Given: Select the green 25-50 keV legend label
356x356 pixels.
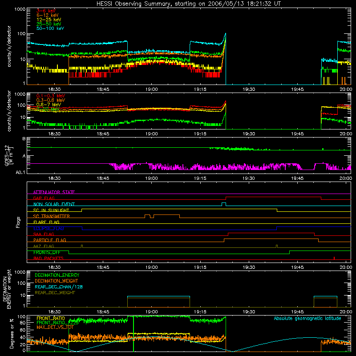Looking at the screenshot, I should [49, 24].
